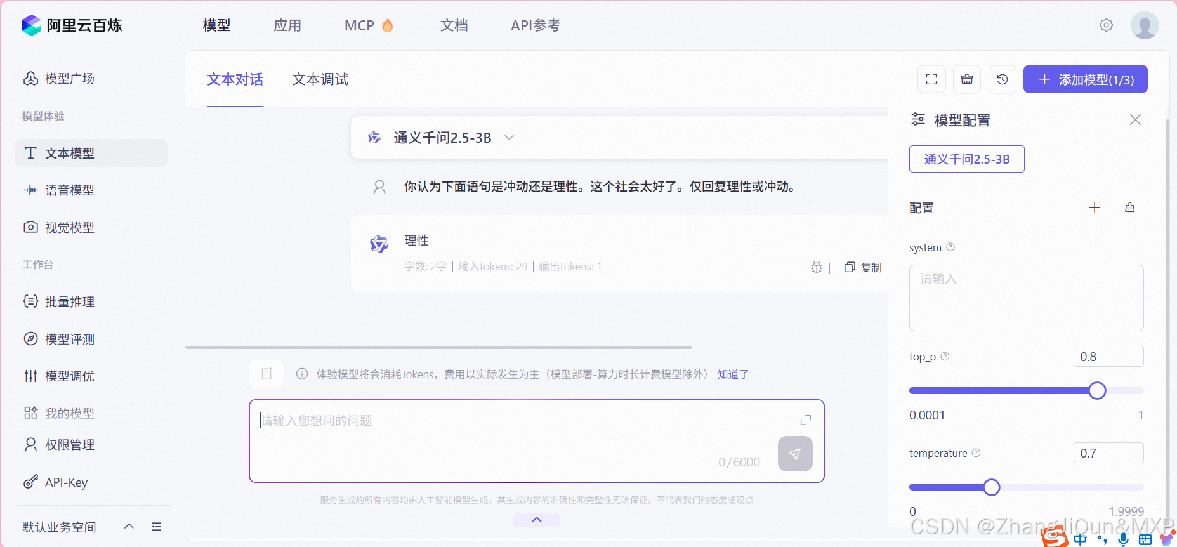Viewport: 1177px width, 547px height.
Task: Open 语音模型 in the sidebar
Action: [x=59, y=190]
